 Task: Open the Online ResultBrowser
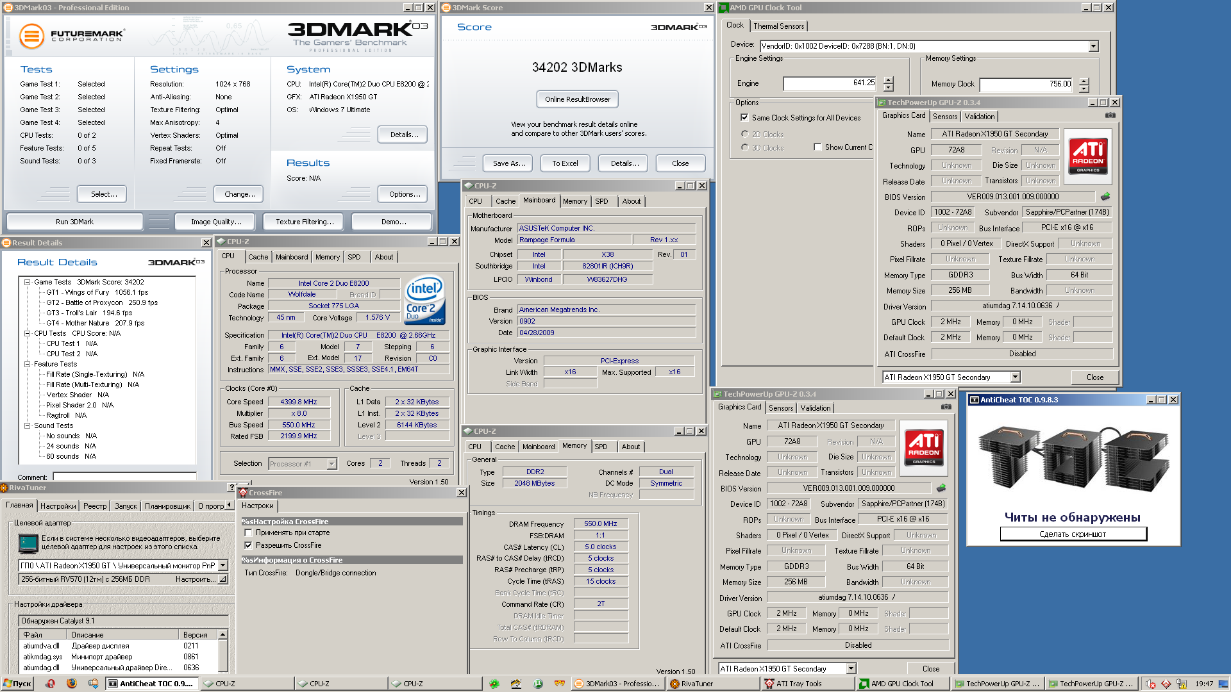click(578, 99)
